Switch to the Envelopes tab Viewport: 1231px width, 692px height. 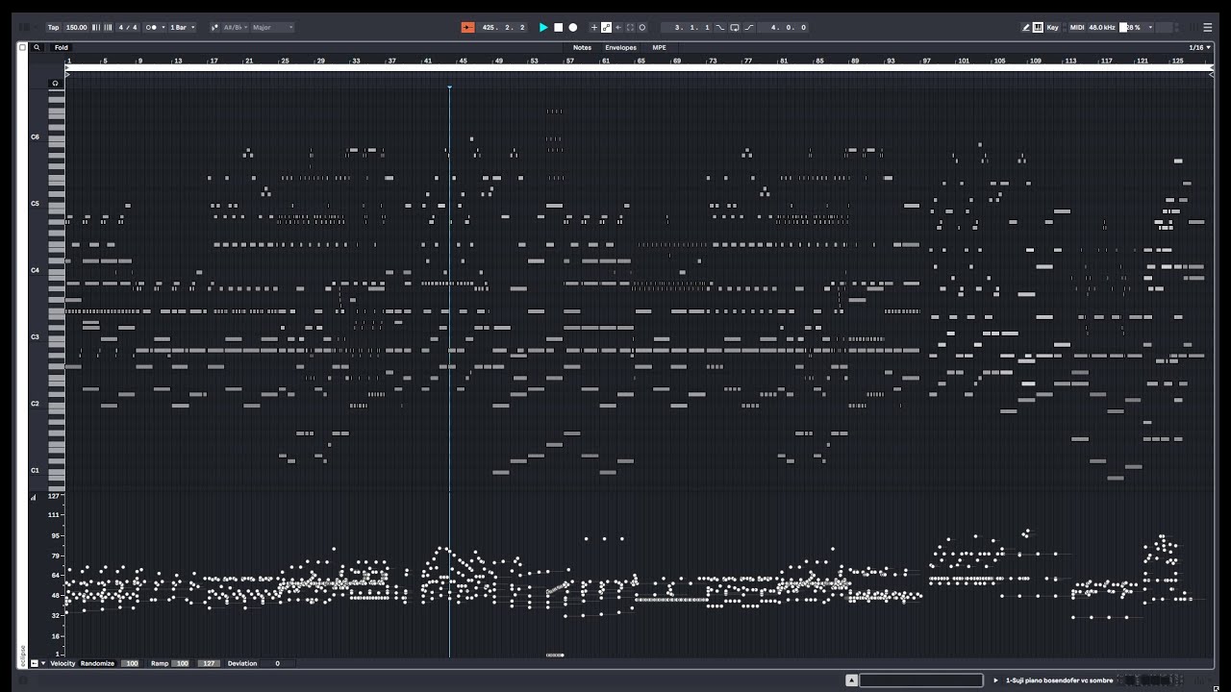tap(620, 47)
